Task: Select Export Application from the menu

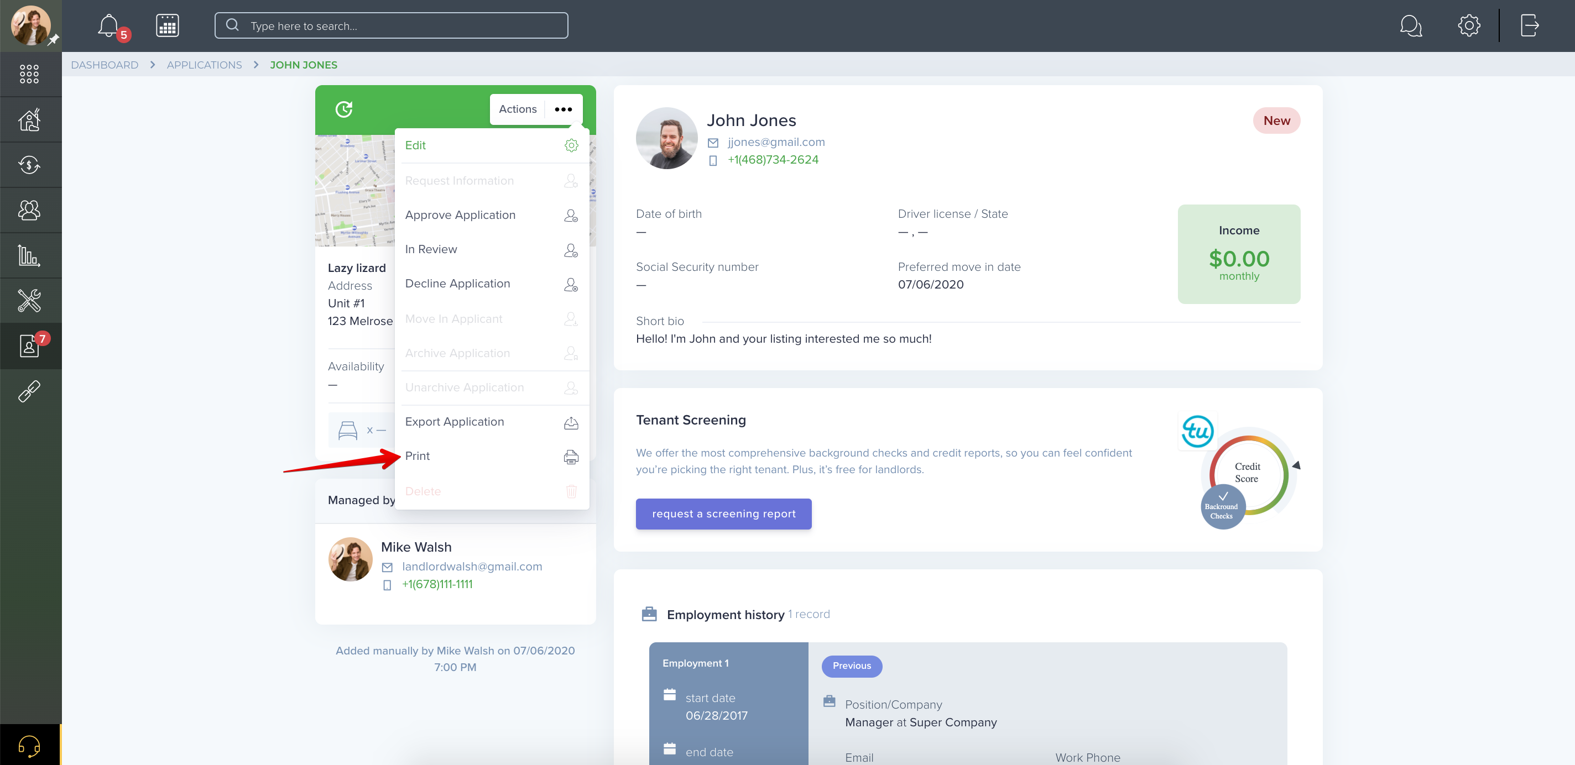Action: click(x=492, y=422)
